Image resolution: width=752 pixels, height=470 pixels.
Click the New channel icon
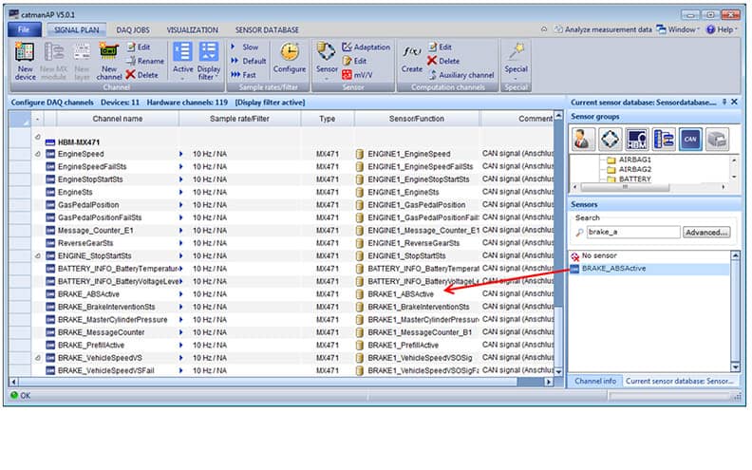[x=109, y=61]
